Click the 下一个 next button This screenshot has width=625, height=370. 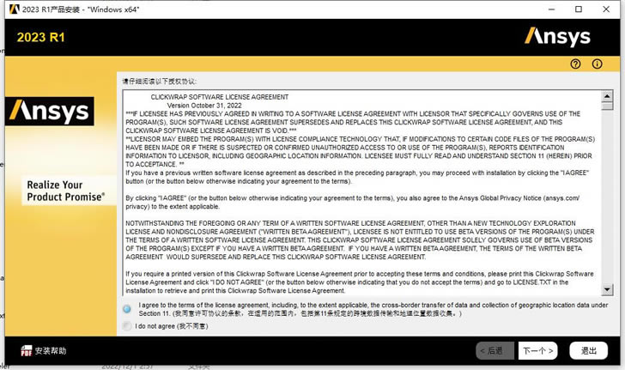pos(537,351)
